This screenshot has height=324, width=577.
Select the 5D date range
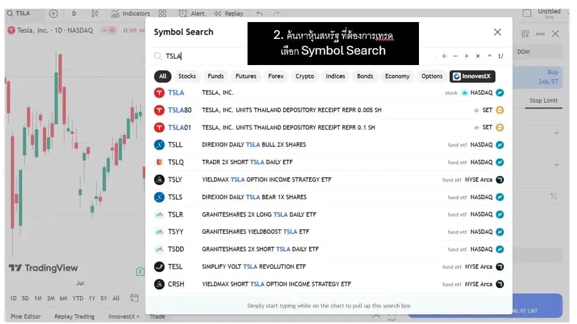(x=25, y=298)
